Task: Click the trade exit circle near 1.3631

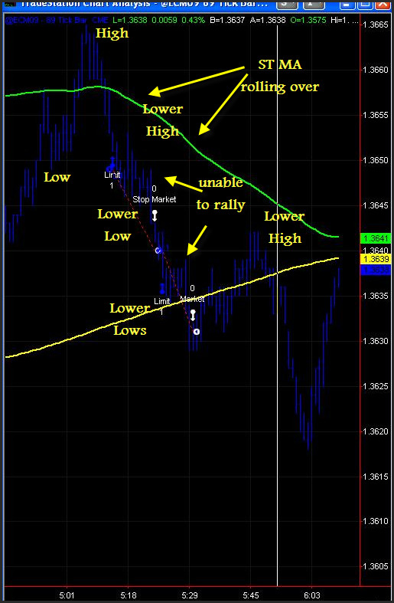Action: [x=197, y=332]
